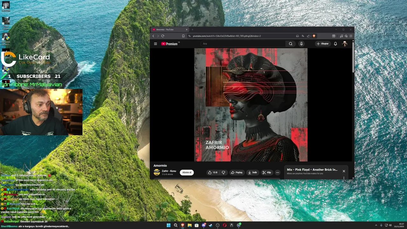Open Discord from the taskbar
Screen dimensions: 407x229
click(x=204, y=225)
